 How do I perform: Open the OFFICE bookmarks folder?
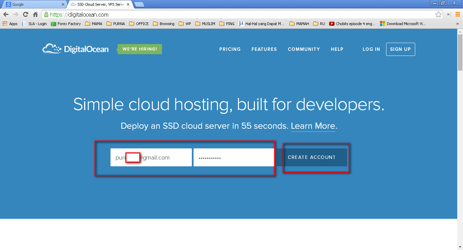tap(139, 24)
